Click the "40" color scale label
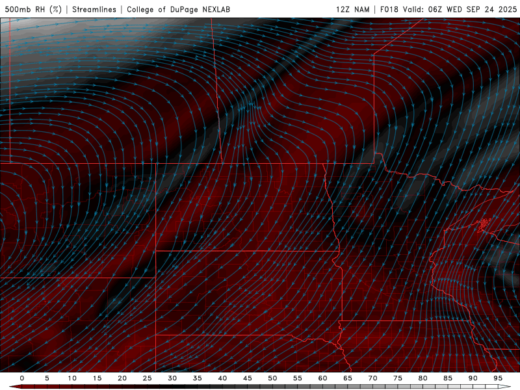The width and height of the screenshot is (520, 390). [x=222, y=378]
